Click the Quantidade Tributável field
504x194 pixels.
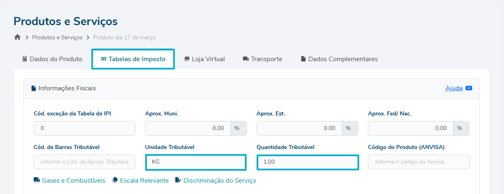(x=307, y=162)
